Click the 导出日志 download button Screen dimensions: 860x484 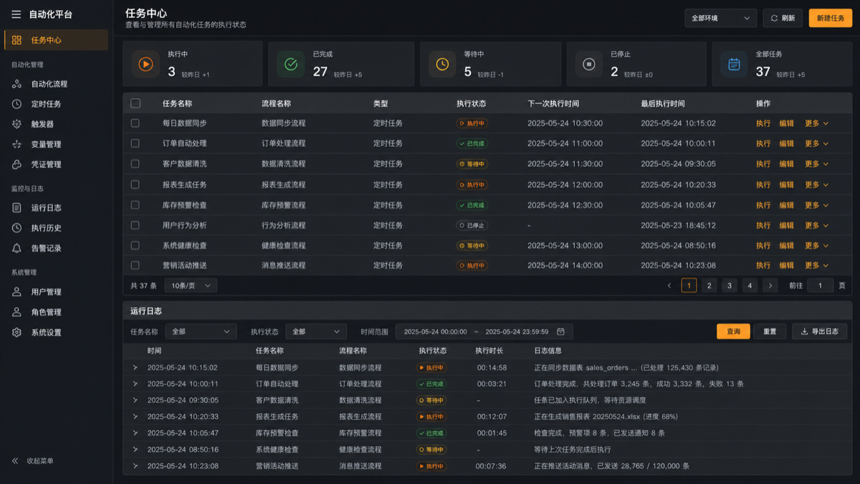point(819,331)
